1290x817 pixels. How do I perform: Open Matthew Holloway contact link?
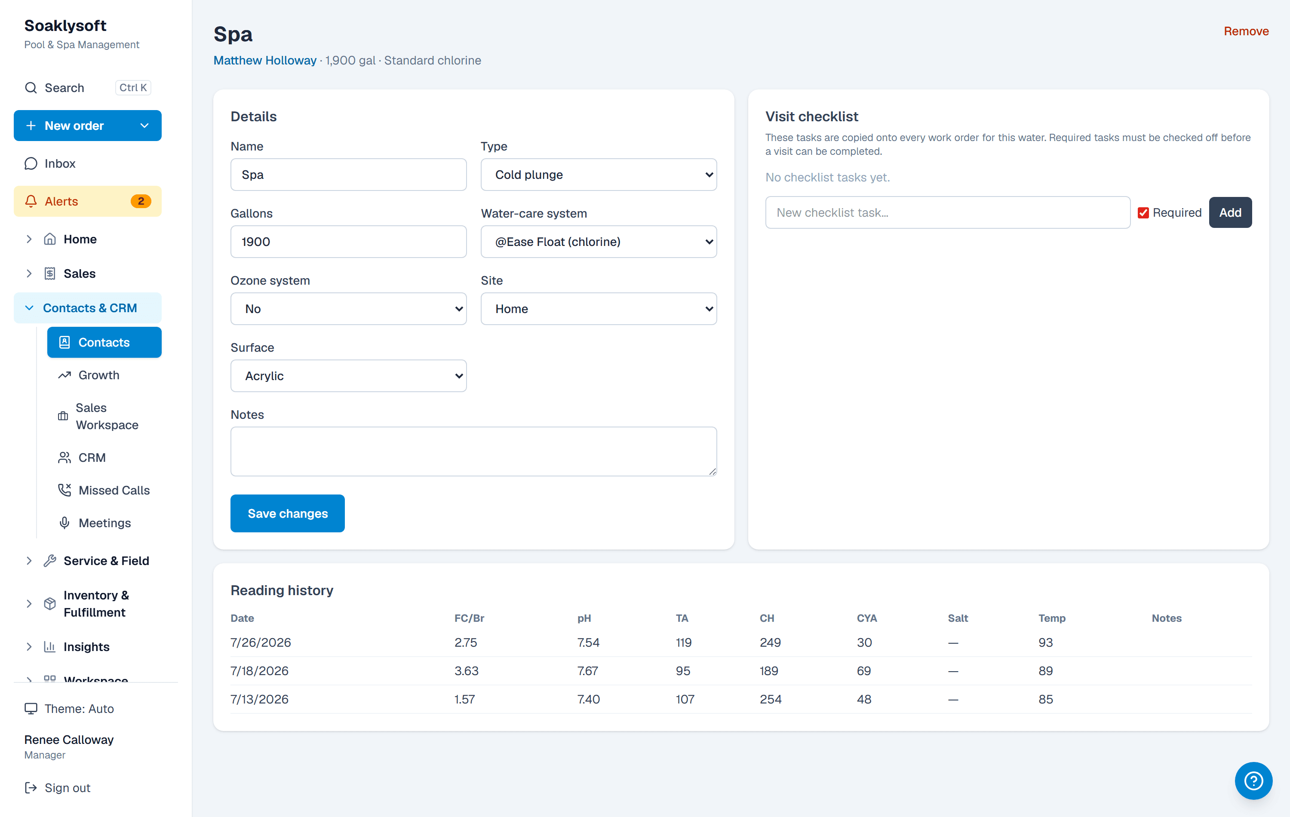click(264, 61)
